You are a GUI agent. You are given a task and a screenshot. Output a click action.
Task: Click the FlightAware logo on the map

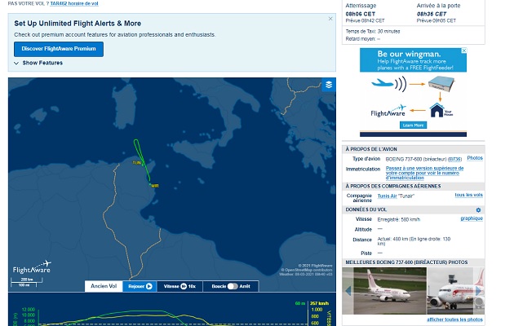point(31,267)
